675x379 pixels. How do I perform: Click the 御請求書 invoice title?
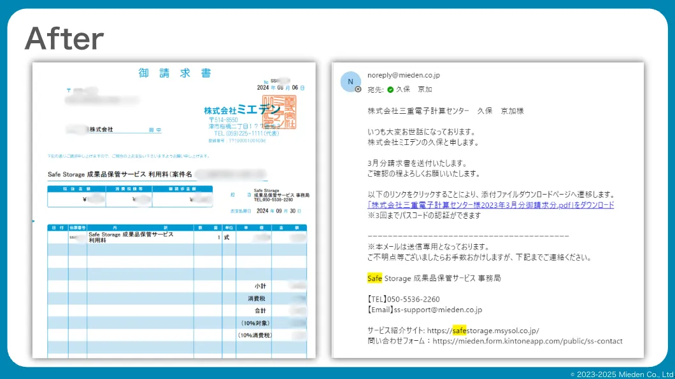pyautogui.click(x=174, y=73)
